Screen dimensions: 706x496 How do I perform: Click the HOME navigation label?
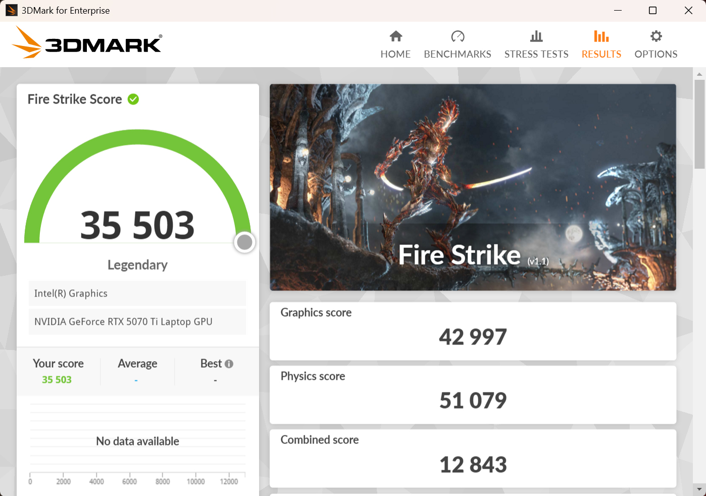click(x=395, y=54)
